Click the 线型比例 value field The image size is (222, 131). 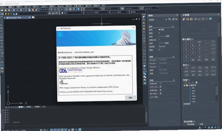[167, 40]
